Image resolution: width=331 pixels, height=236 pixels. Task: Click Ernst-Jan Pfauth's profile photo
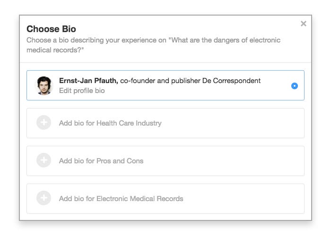(44, 85)
